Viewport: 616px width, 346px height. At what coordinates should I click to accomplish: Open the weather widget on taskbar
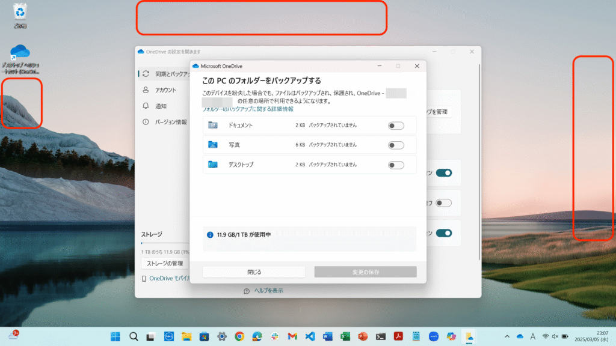click(x=14, y=336)
